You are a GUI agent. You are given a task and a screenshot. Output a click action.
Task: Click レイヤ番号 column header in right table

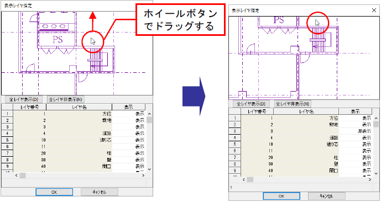pos(257,111)
